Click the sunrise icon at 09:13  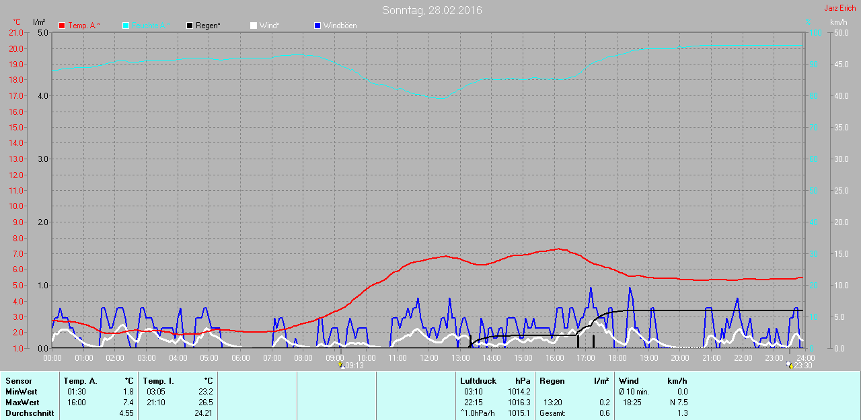click(x=341, y=365)
